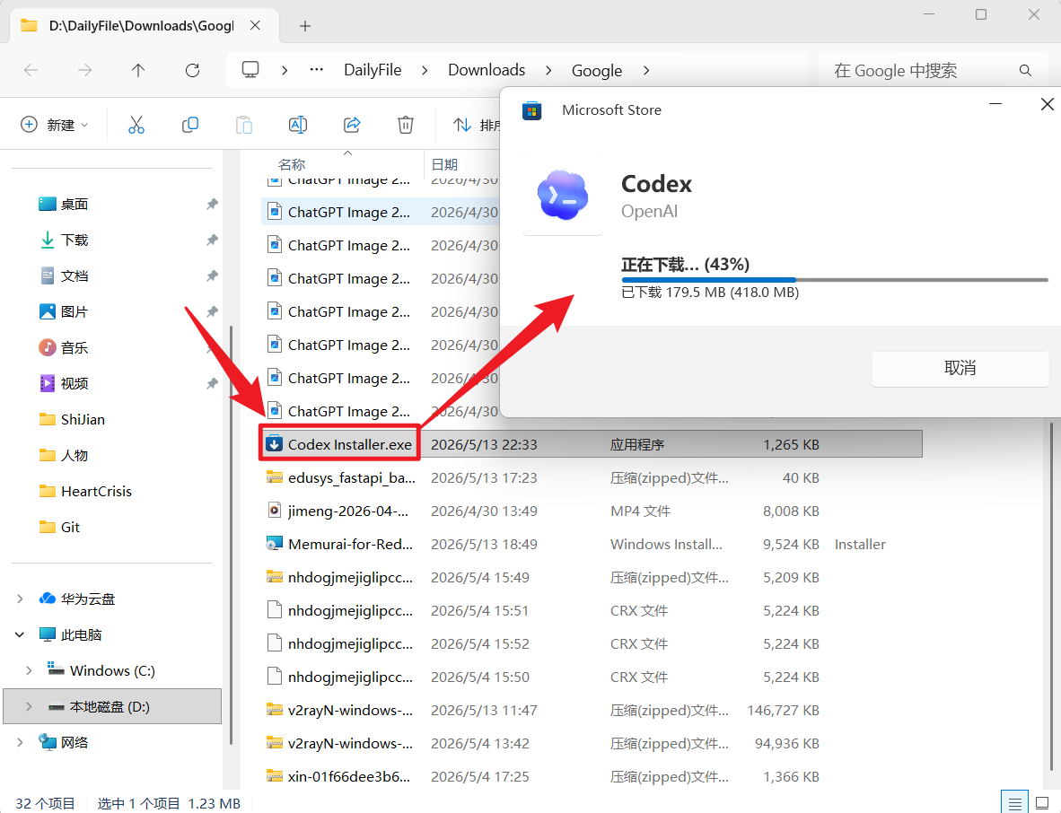Click the 8,008 KB size cell

[x=790, y=511]
